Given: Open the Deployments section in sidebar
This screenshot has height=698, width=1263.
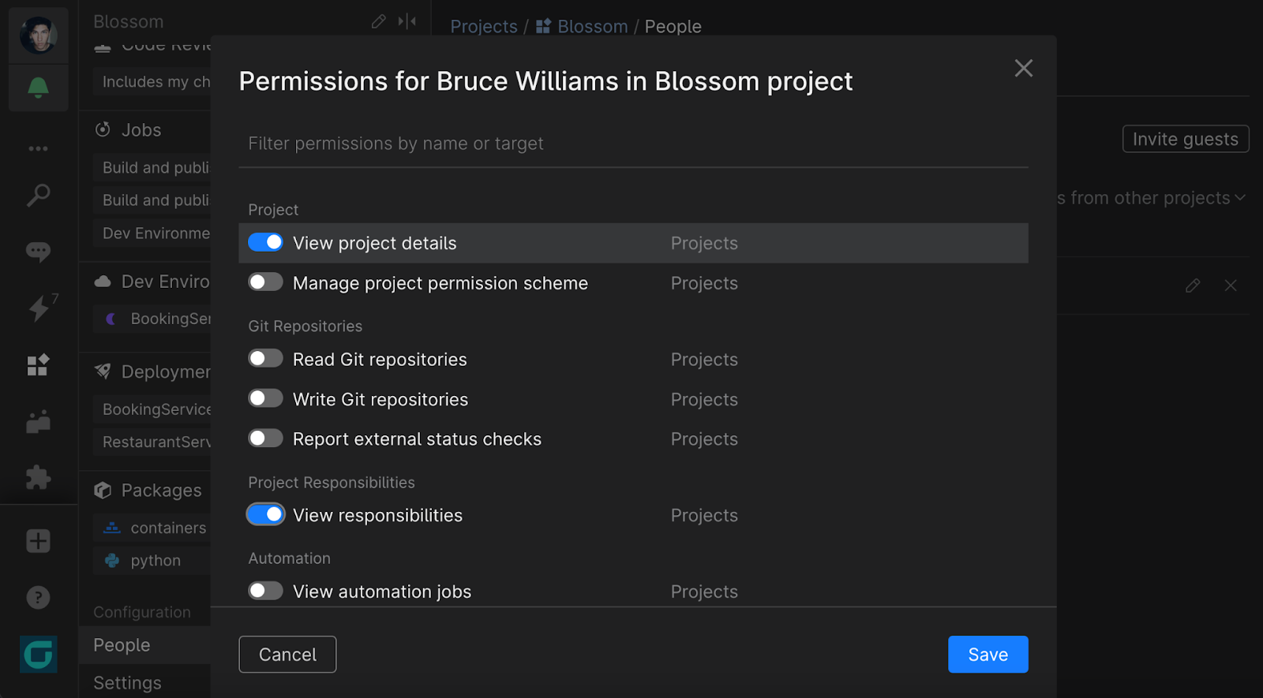Looking at the screenshot, I should (166, 371).
